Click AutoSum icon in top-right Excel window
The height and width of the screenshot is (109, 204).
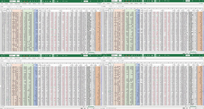click(x=157, y=1)
